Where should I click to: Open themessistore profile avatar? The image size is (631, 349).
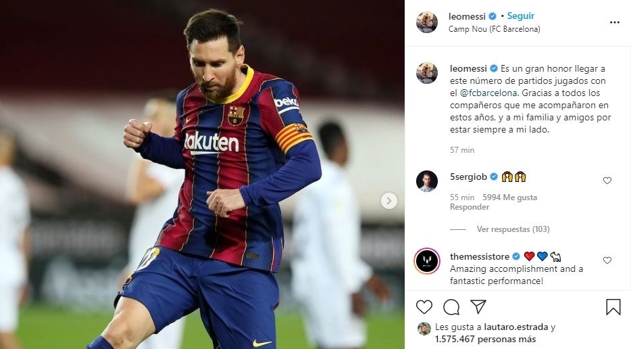427,261
